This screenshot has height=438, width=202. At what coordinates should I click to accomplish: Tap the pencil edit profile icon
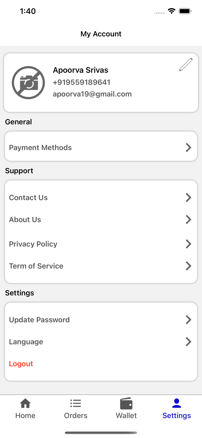click(x=186, y=65)
